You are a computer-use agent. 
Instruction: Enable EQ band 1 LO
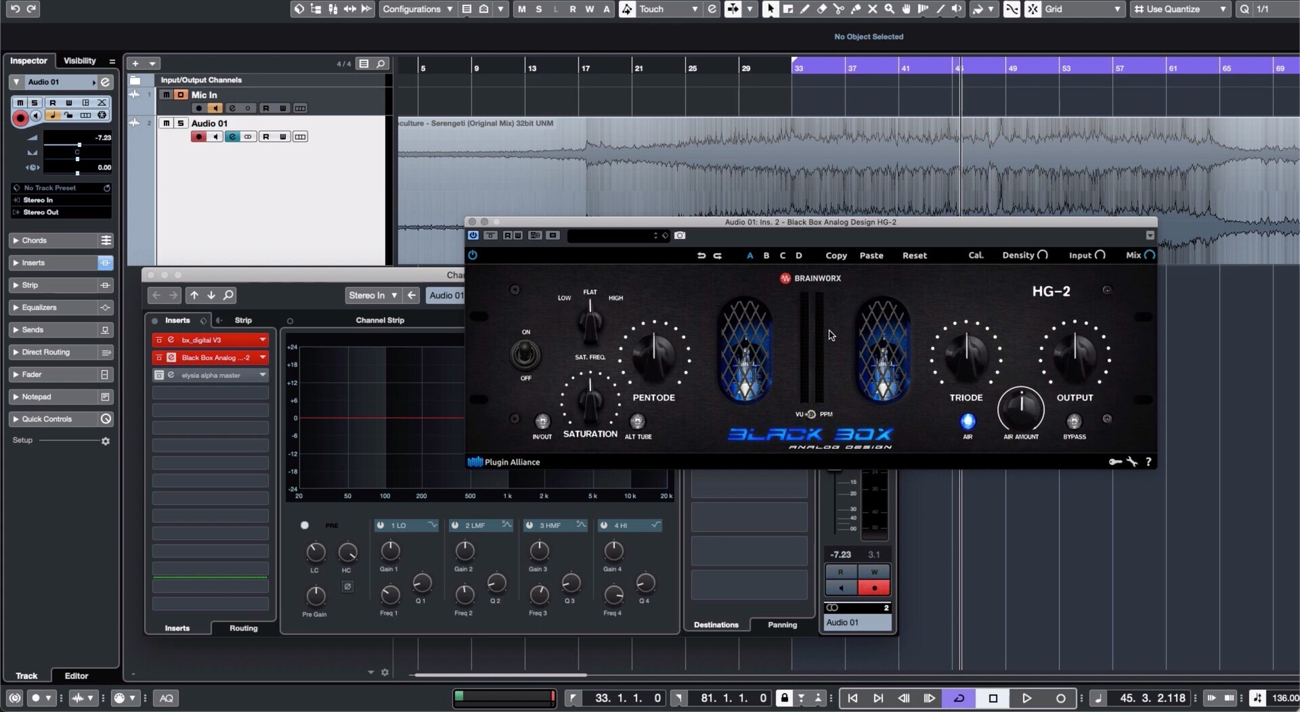click(x=381, y=525)
